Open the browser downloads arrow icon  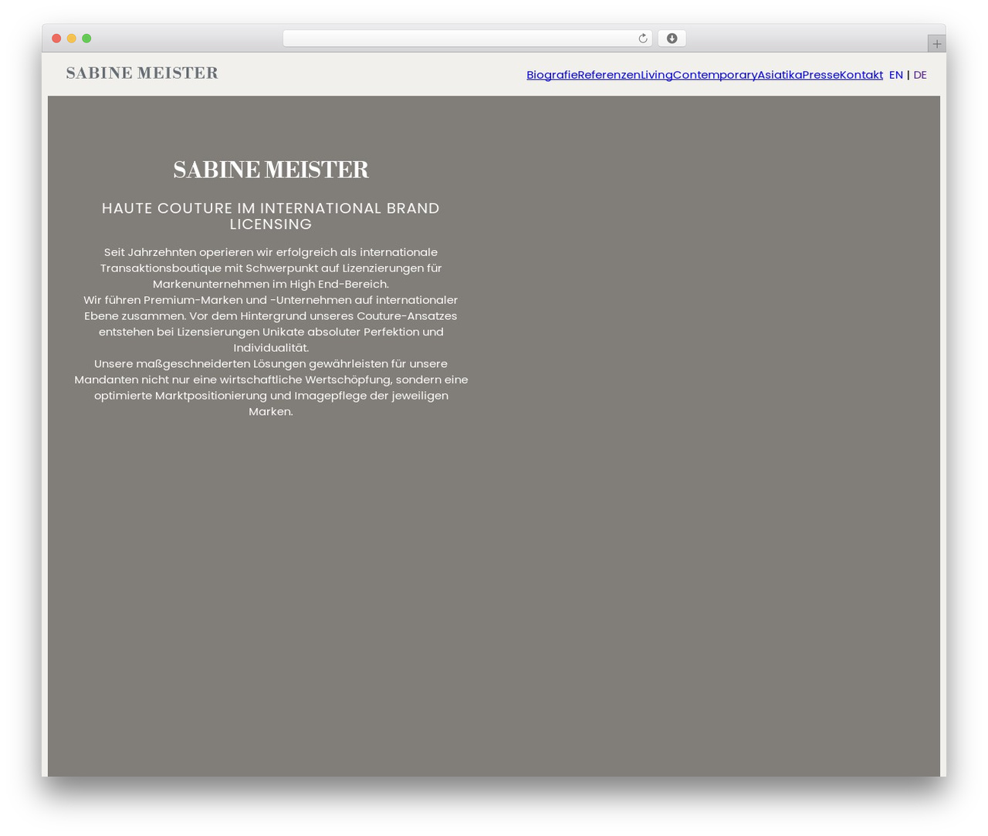pos(672,39)
